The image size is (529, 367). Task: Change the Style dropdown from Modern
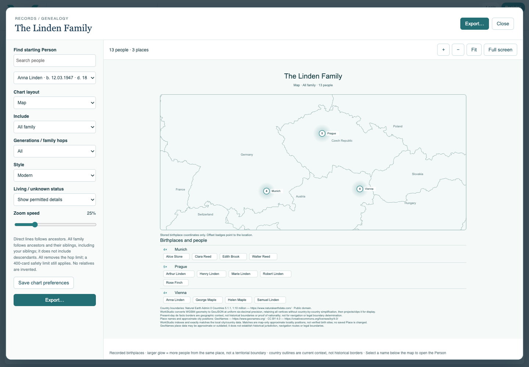55,175
